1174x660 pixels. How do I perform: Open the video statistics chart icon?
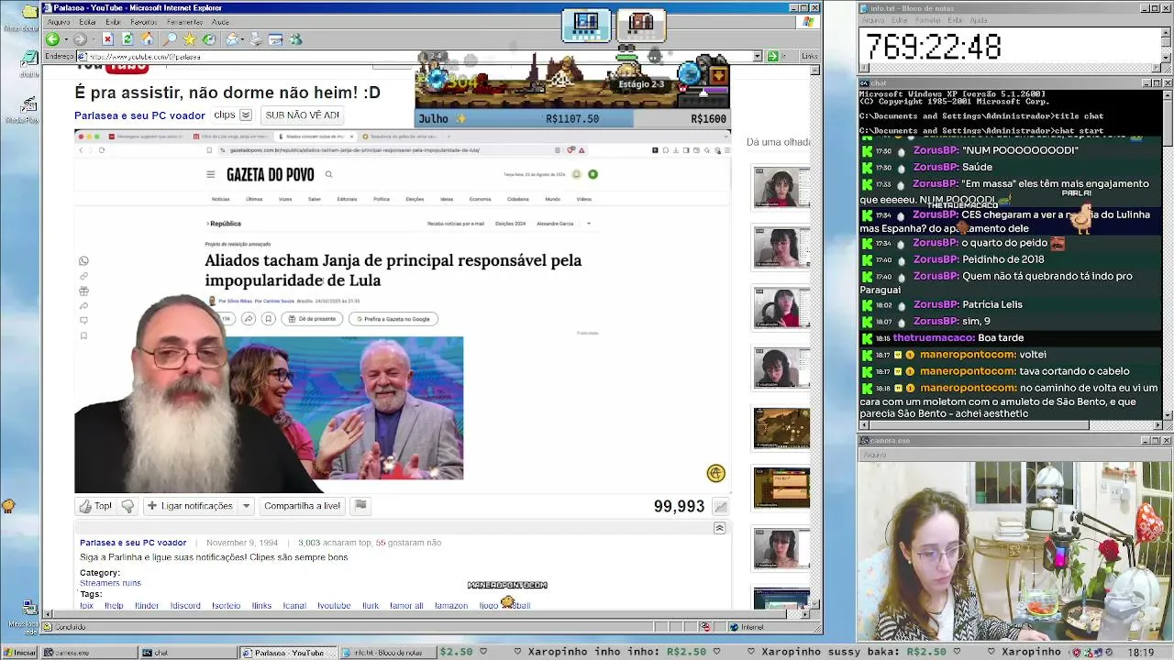pyautogui.click(x=721, y=507)
